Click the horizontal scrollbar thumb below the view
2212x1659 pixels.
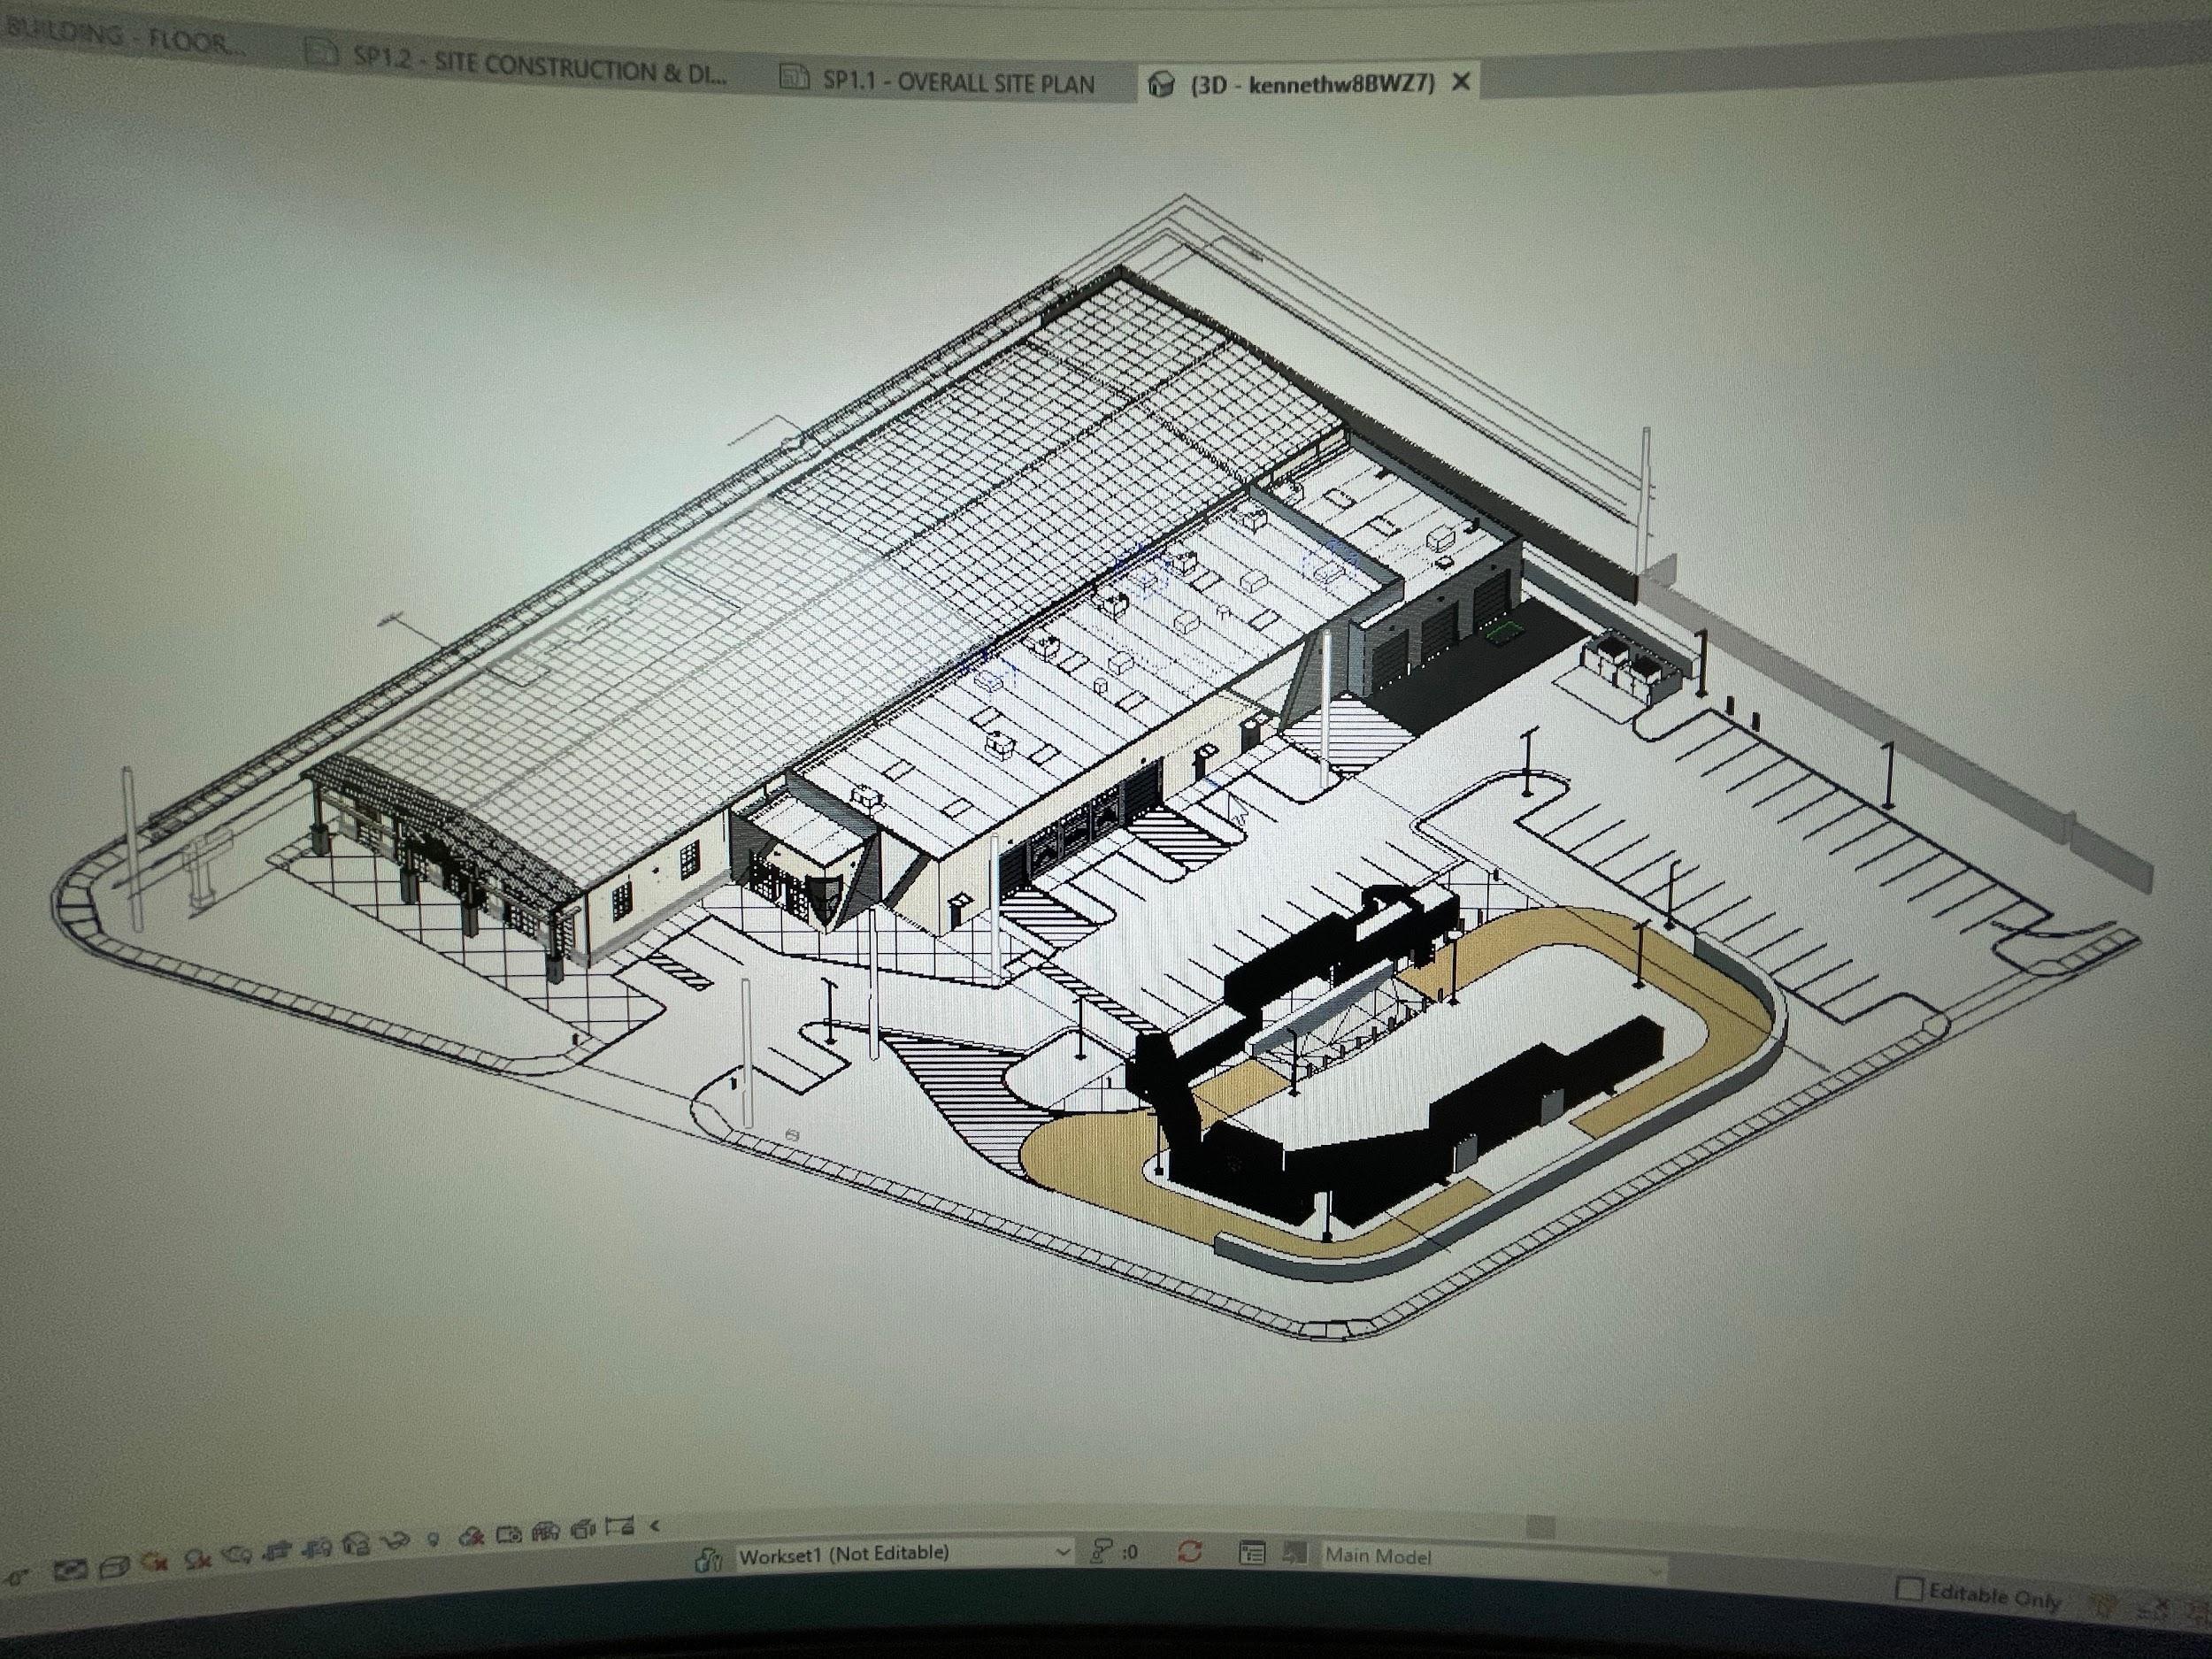(1540, 1527)
